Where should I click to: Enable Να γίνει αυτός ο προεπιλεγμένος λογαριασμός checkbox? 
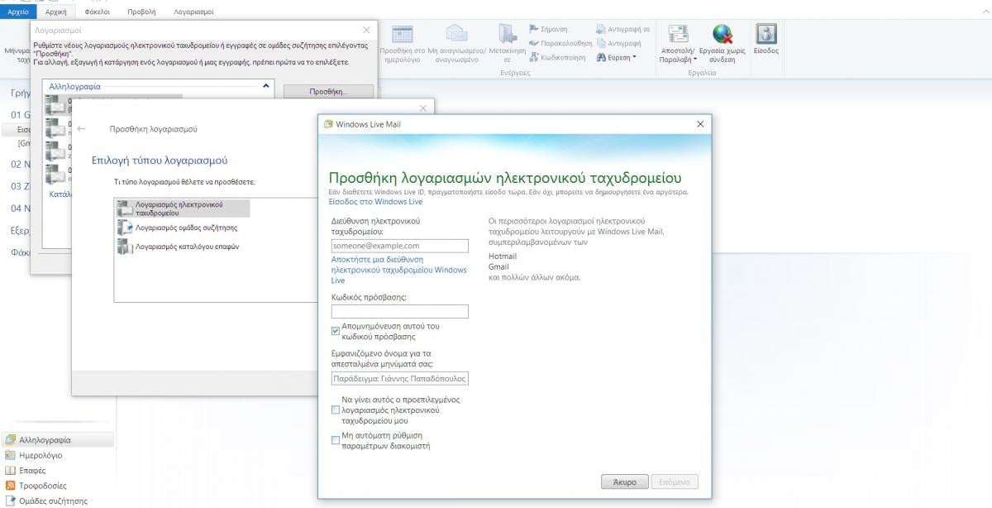coord(336,410)
